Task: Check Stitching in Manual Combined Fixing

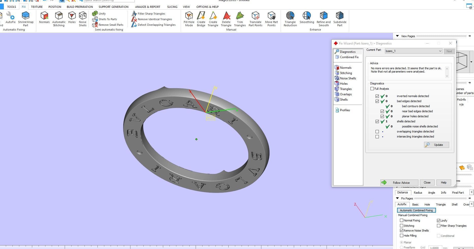Action: pos(401,226)
